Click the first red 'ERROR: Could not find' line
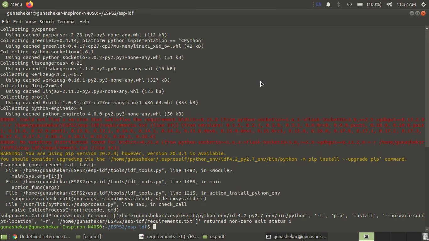429x241 pixels. (212, 120)
